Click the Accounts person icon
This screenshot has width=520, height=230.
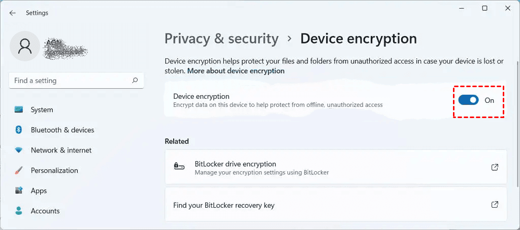pyautogui.click(x=19, y=211)
